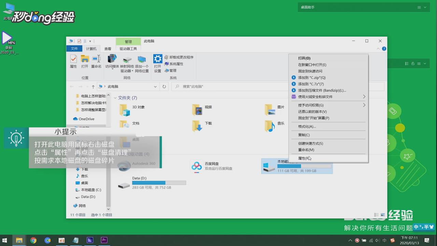The height and width of the screenshot is (246, 437).
Task: Collapse the 文件夹 (7) group
Action: (115, 98)
